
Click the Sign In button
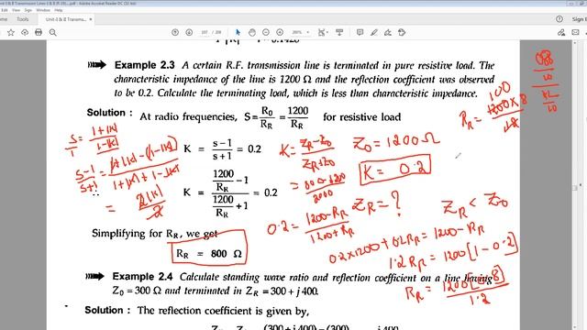[x=579, y=19]
